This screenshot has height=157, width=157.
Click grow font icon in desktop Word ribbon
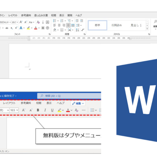tap(21, 22)
